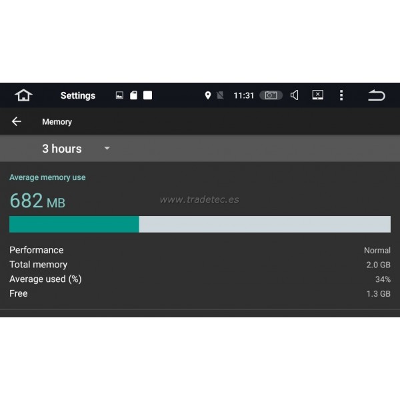Screen dimensions: 400x400
Task: Click the SD card status icon
Action: 133,95
